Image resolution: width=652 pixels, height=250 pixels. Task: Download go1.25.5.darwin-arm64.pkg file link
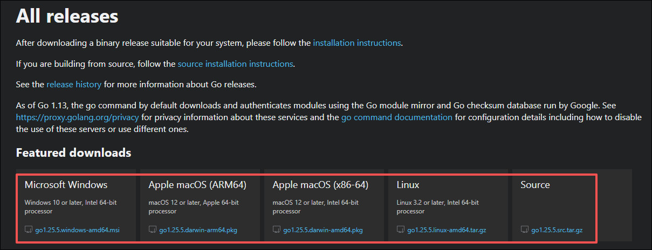click(x=198, y=230)
